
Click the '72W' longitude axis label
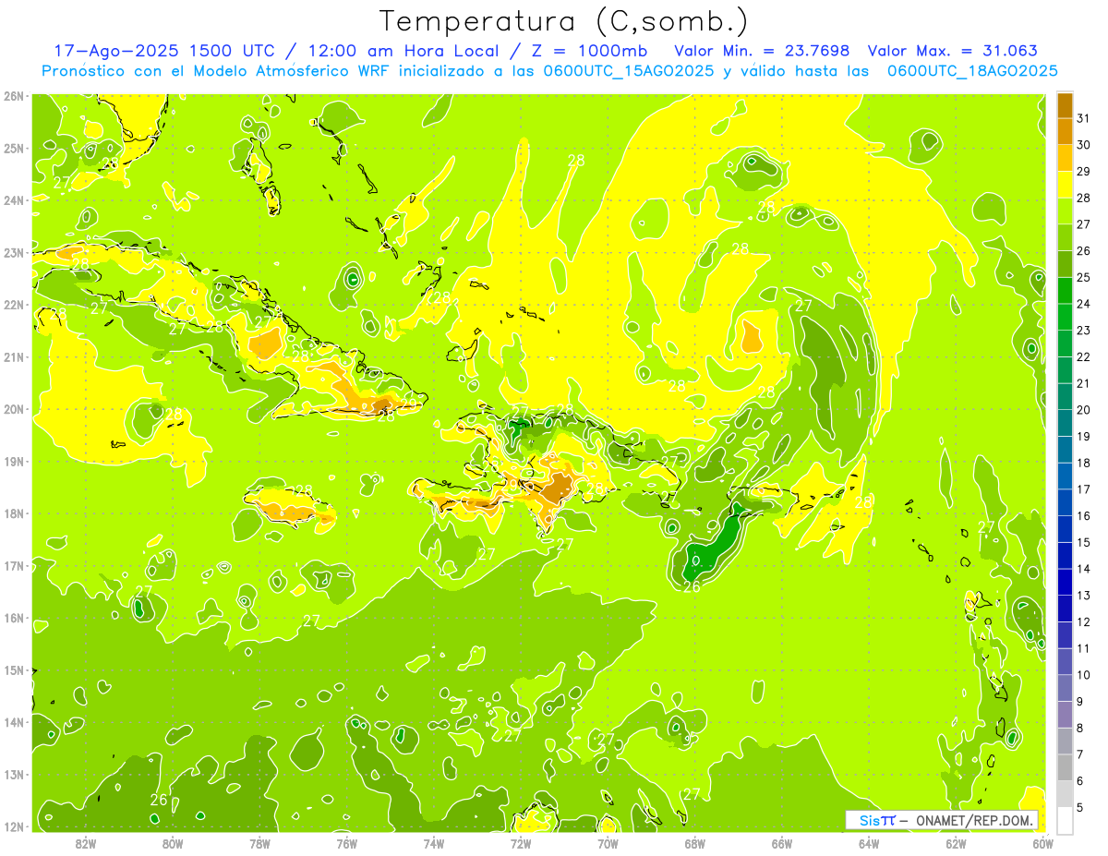[521, 843]
